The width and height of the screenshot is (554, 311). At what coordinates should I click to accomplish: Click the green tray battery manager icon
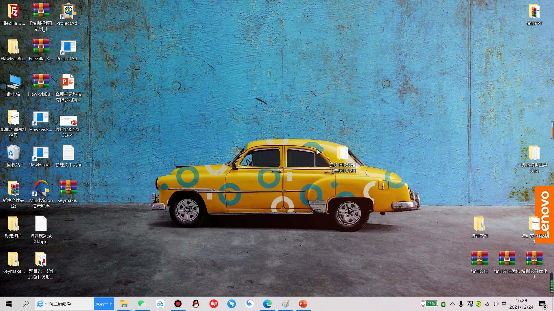(x=443, y=304)
